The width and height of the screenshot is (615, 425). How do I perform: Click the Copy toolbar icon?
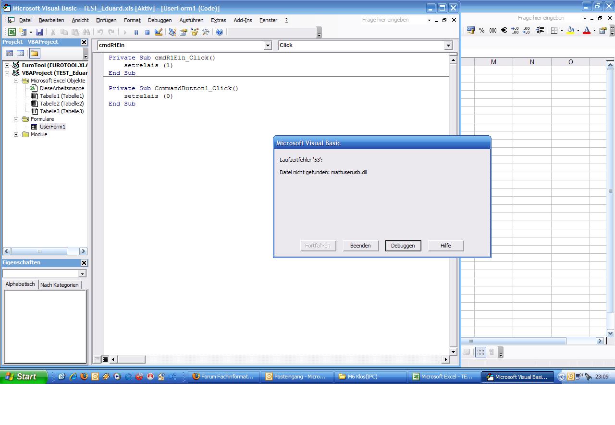(64, 32)
